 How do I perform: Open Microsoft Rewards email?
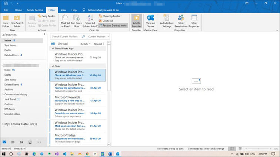click(78, 100)
